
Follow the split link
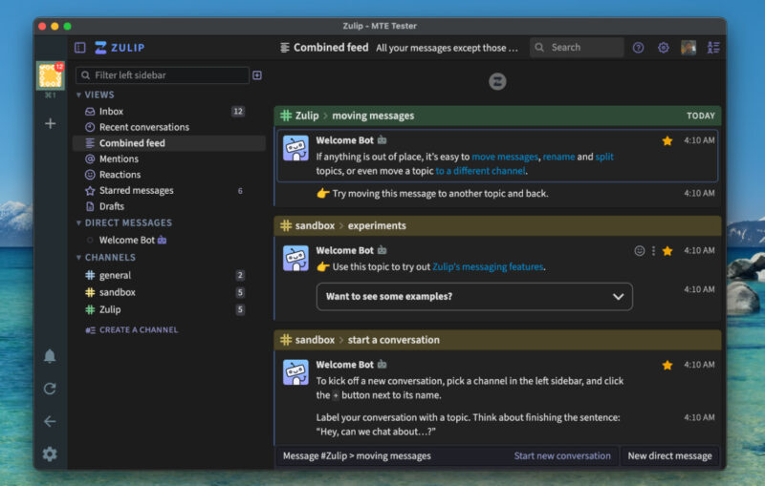point(604,157)
